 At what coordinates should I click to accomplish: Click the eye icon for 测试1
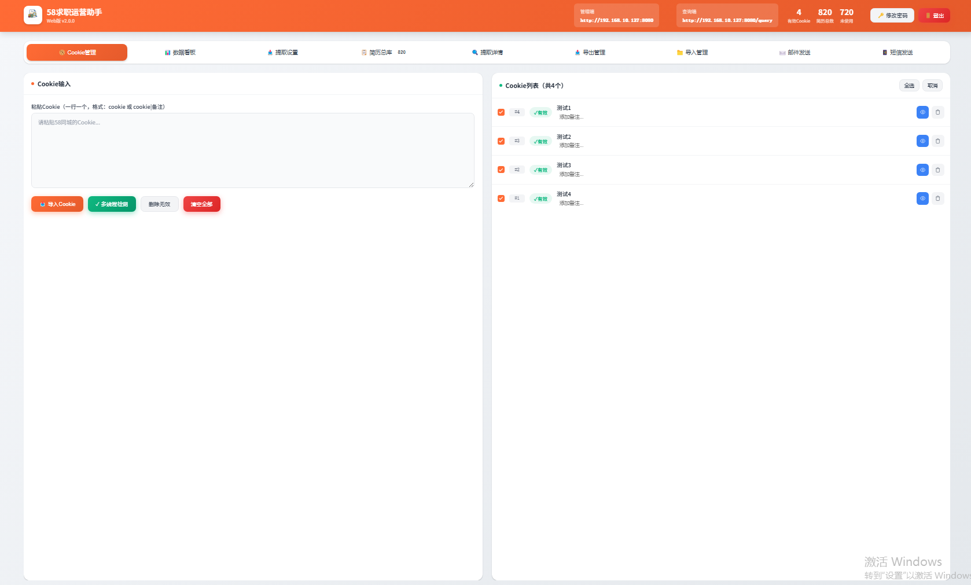[922, 112]
